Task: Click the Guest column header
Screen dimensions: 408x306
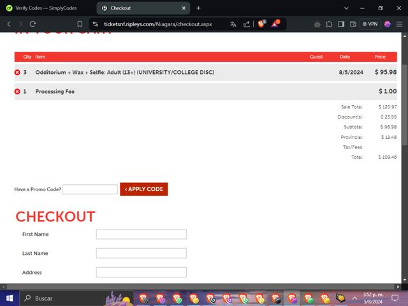Action: tap(316, 57)
